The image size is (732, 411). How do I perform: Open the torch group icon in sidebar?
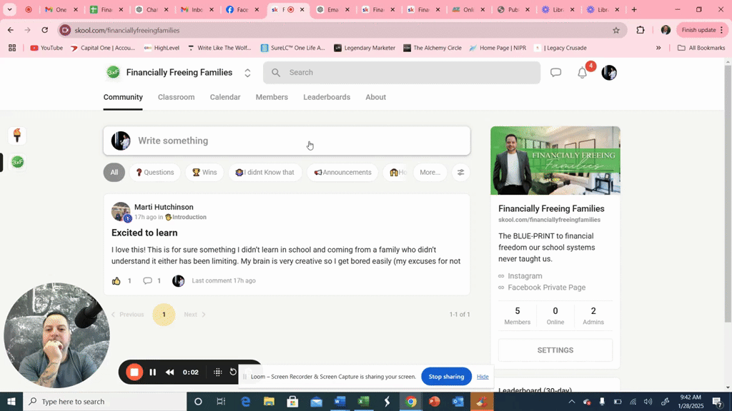(17, 136)
